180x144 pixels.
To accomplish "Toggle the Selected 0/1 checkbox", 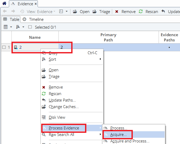I will 30,27.
